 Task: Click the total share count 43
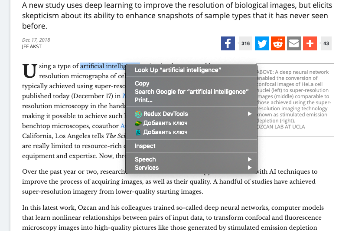[x=326, y=43]
